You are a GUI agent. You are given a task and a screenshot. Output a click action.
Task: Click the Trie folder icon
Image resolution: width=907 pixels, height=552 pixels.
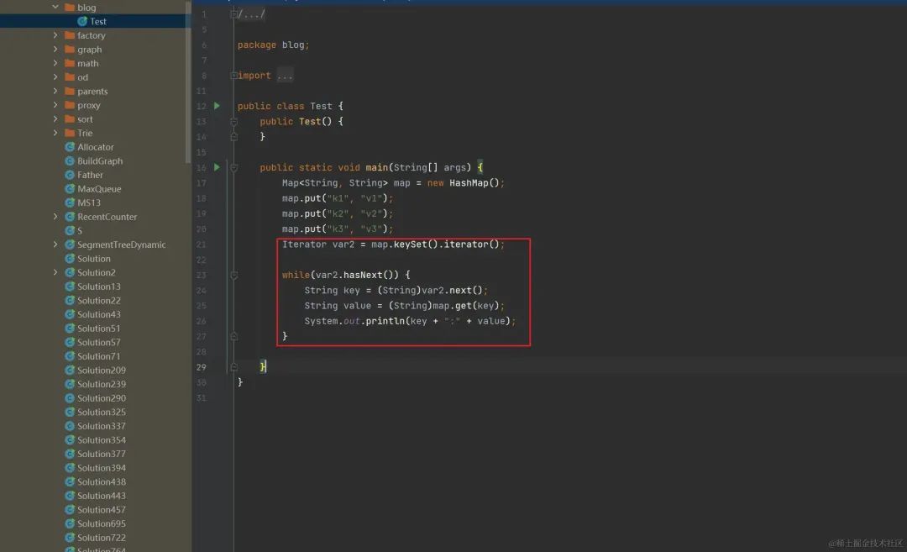(x=70, y=133)
